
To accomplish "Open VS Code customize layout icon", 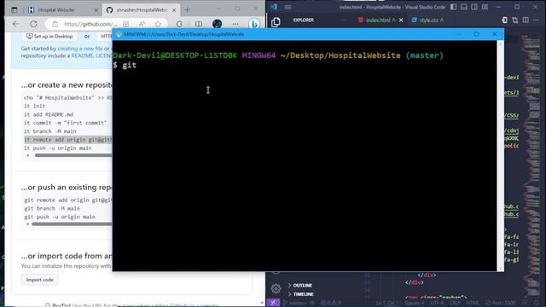I will [x=485, y=7].
